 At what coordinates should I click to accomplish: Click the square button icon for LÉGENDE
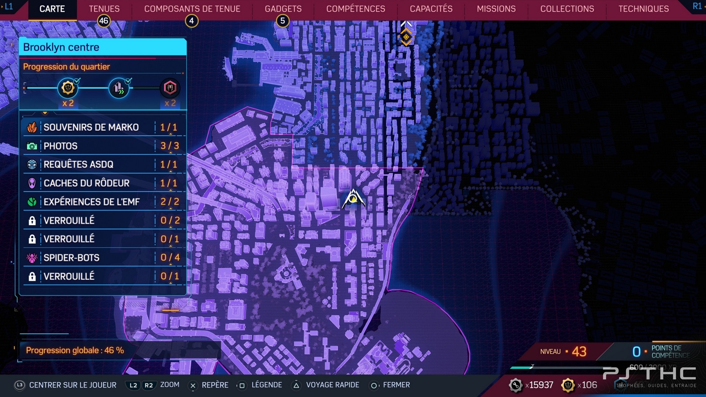pyautogui.click(x=242, y=386)
